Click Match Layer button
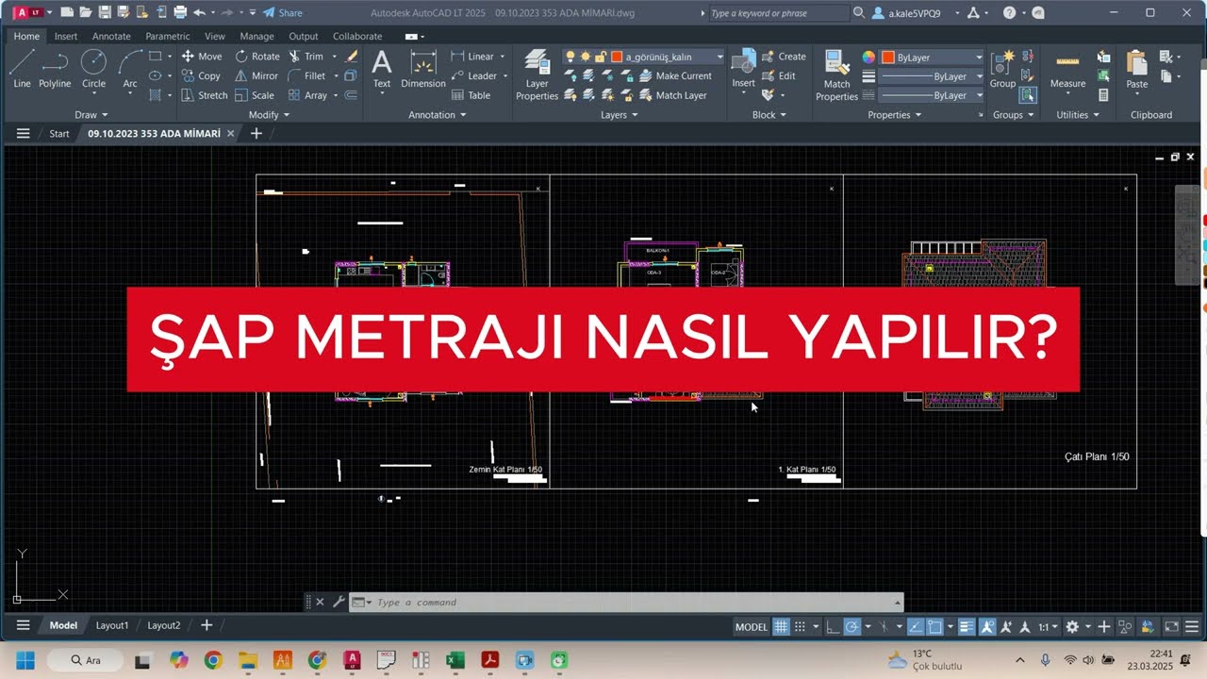 673,95
